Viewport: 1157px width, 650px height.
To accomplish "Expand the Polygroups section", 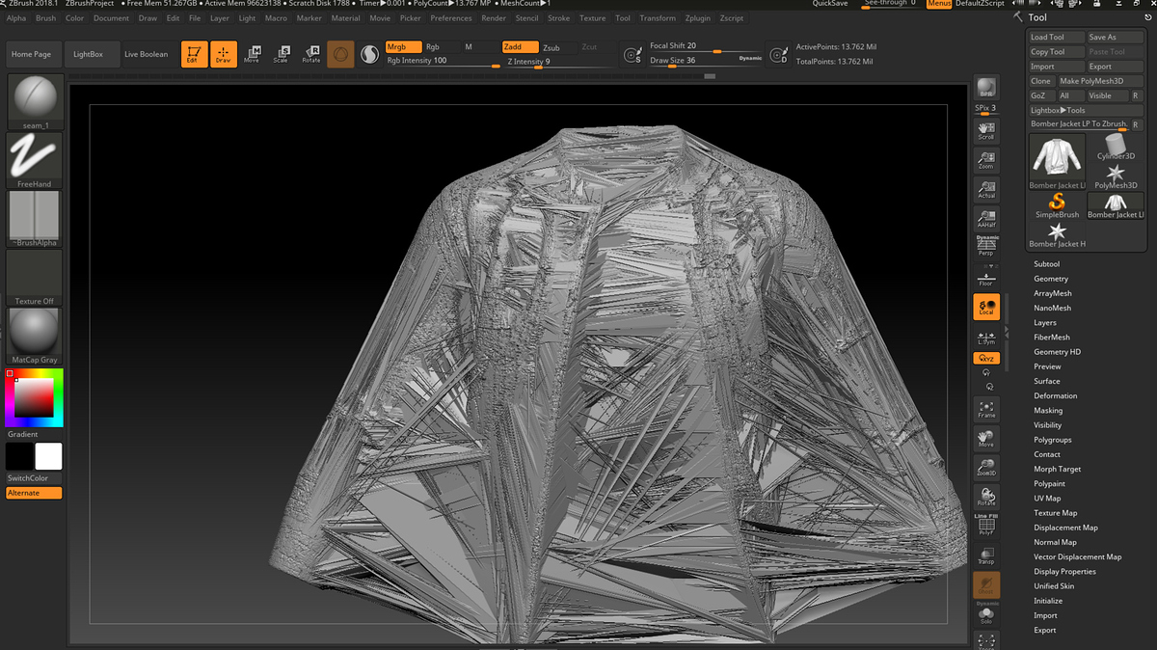I will point(1053,440).
